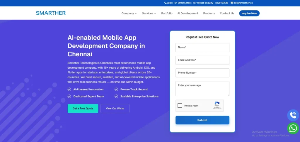300x142 pixels.
Task: Click checkmark icon beside Proven Track Record
Action: 116,89
